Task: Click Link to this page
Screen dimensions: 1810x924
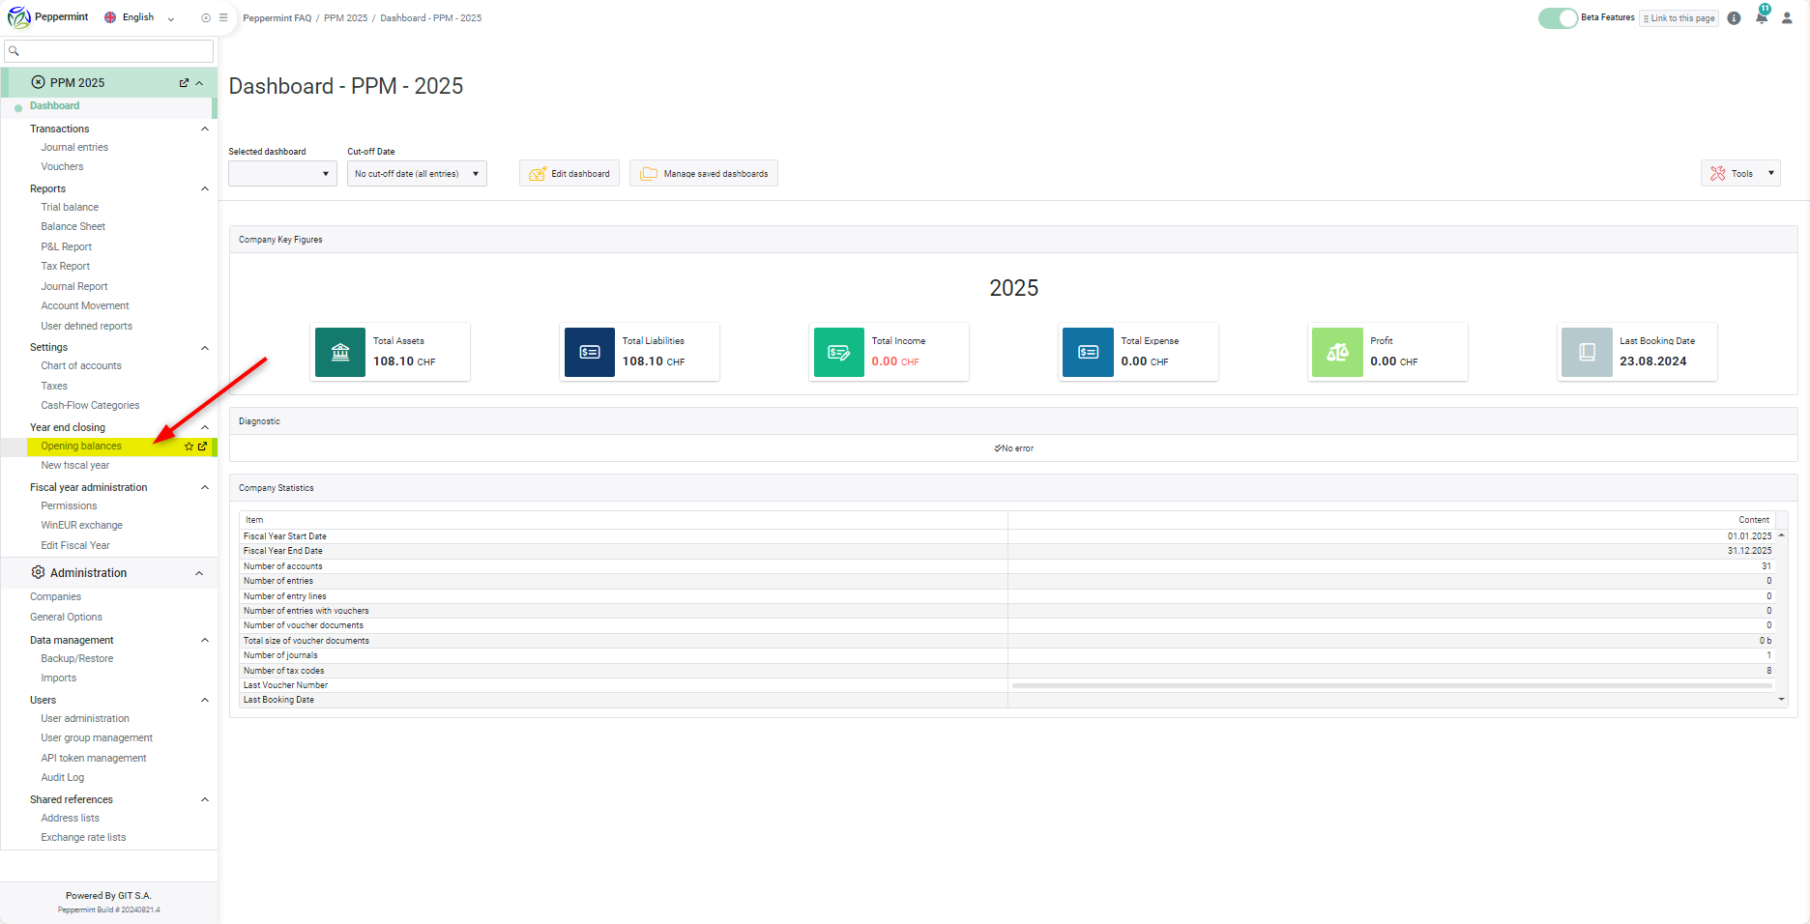Action: (x=1679, y=18)
